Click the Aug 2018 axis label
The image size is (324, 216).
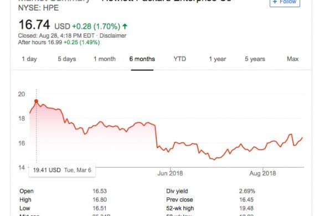[x=263, y=173]
